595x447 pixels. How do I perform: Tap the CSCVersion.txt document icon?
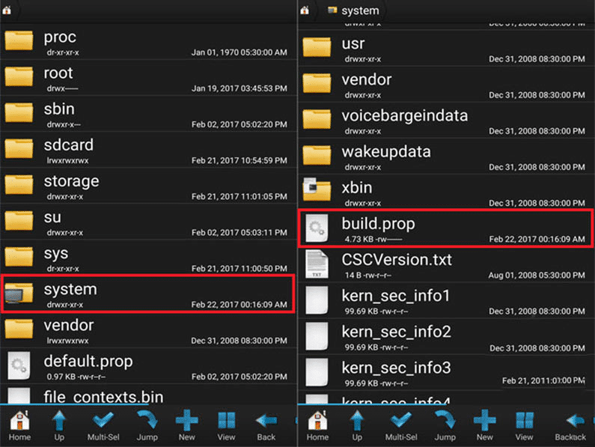coord(317,264)
